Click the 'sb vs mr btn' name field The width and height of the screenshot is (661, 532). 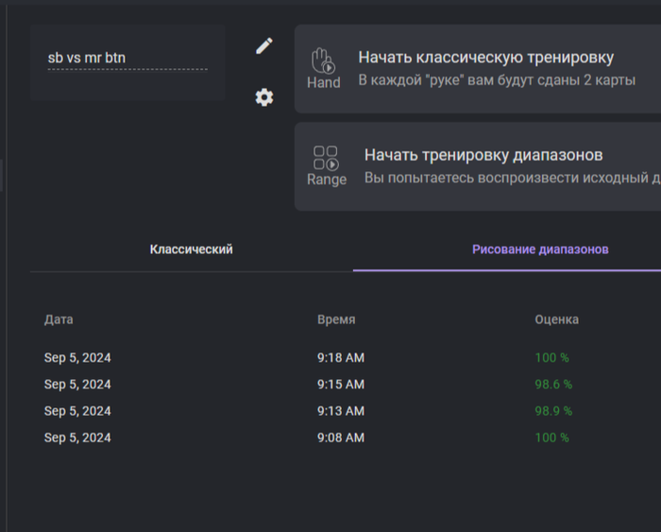127,59
